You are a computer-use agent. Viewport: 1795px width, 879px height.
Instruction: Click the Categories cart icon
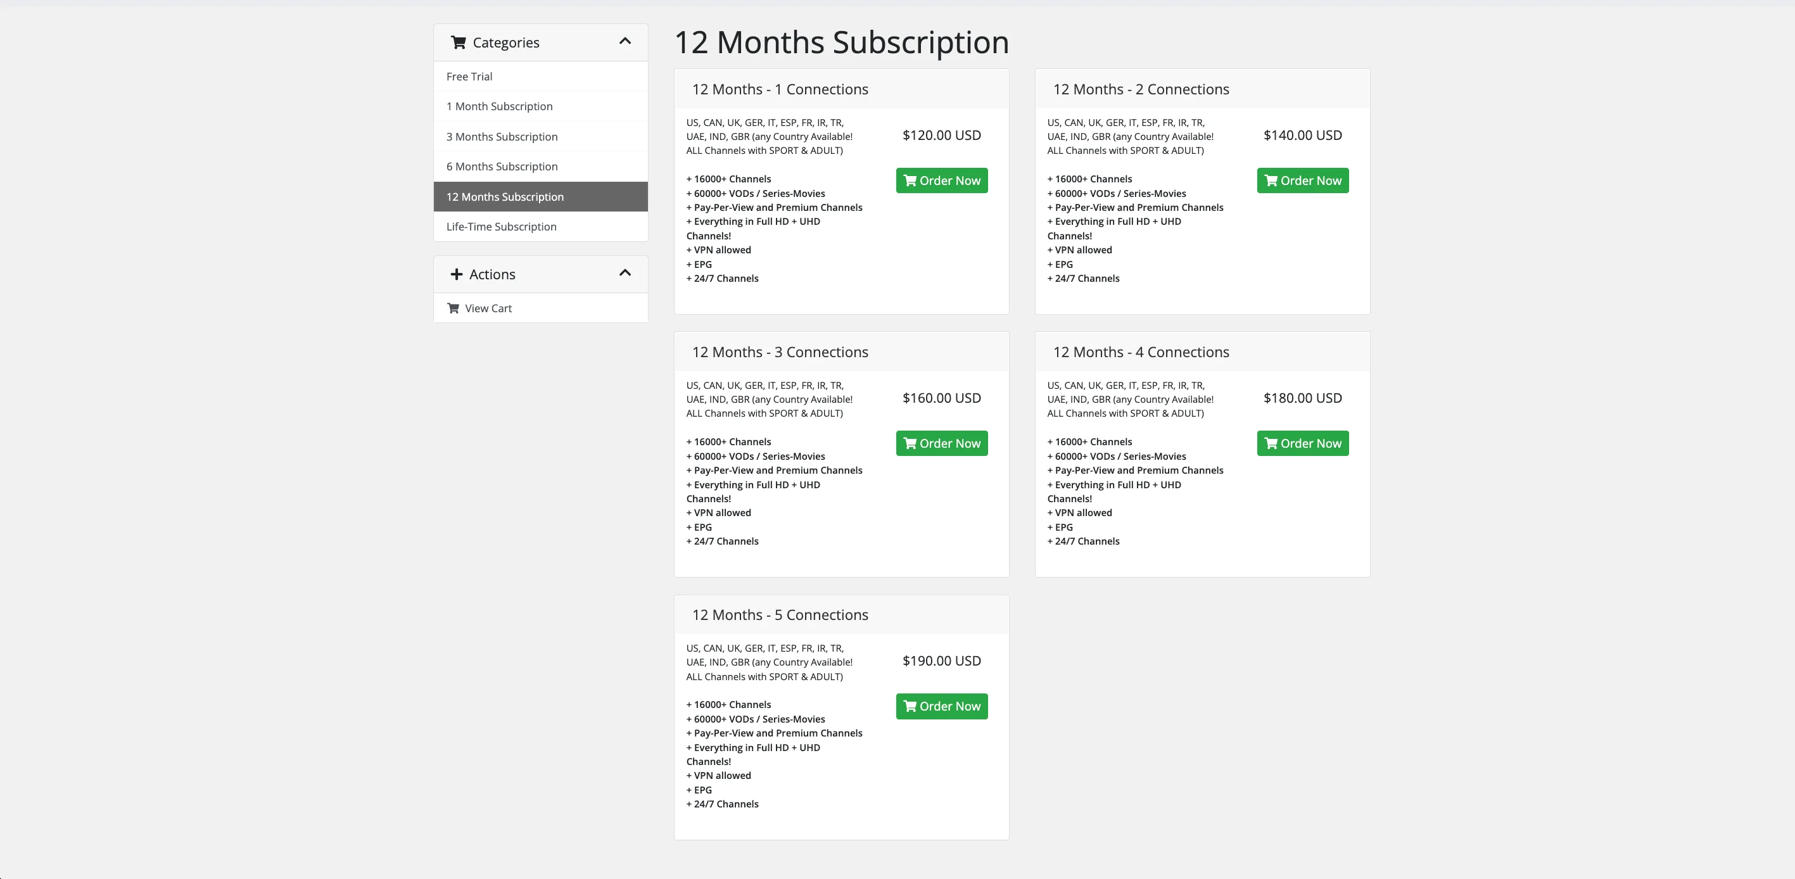(x=458, y=42)
